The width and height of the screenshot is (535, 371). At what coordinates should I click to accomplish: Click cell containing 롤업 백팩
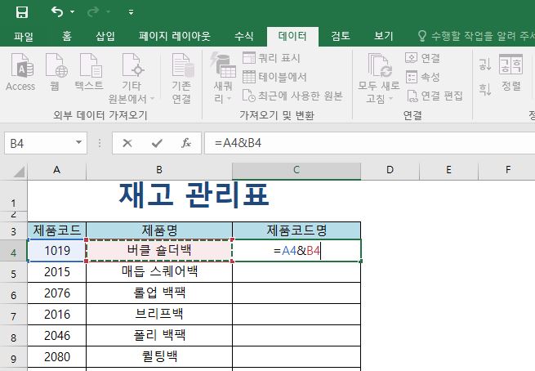159,293
